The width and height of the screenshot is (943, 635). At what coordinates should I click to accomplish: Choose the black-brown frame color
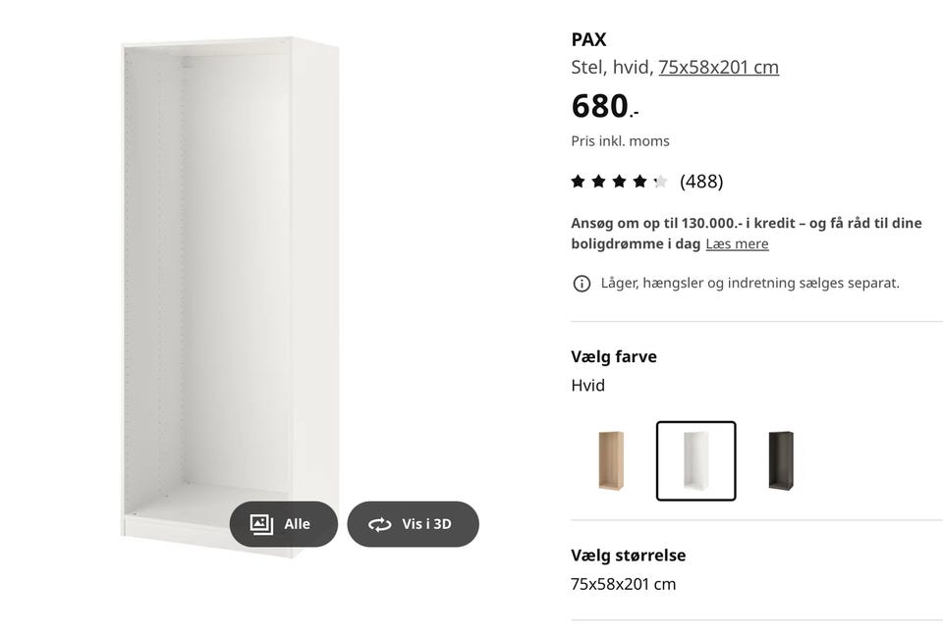pos(780,460)
